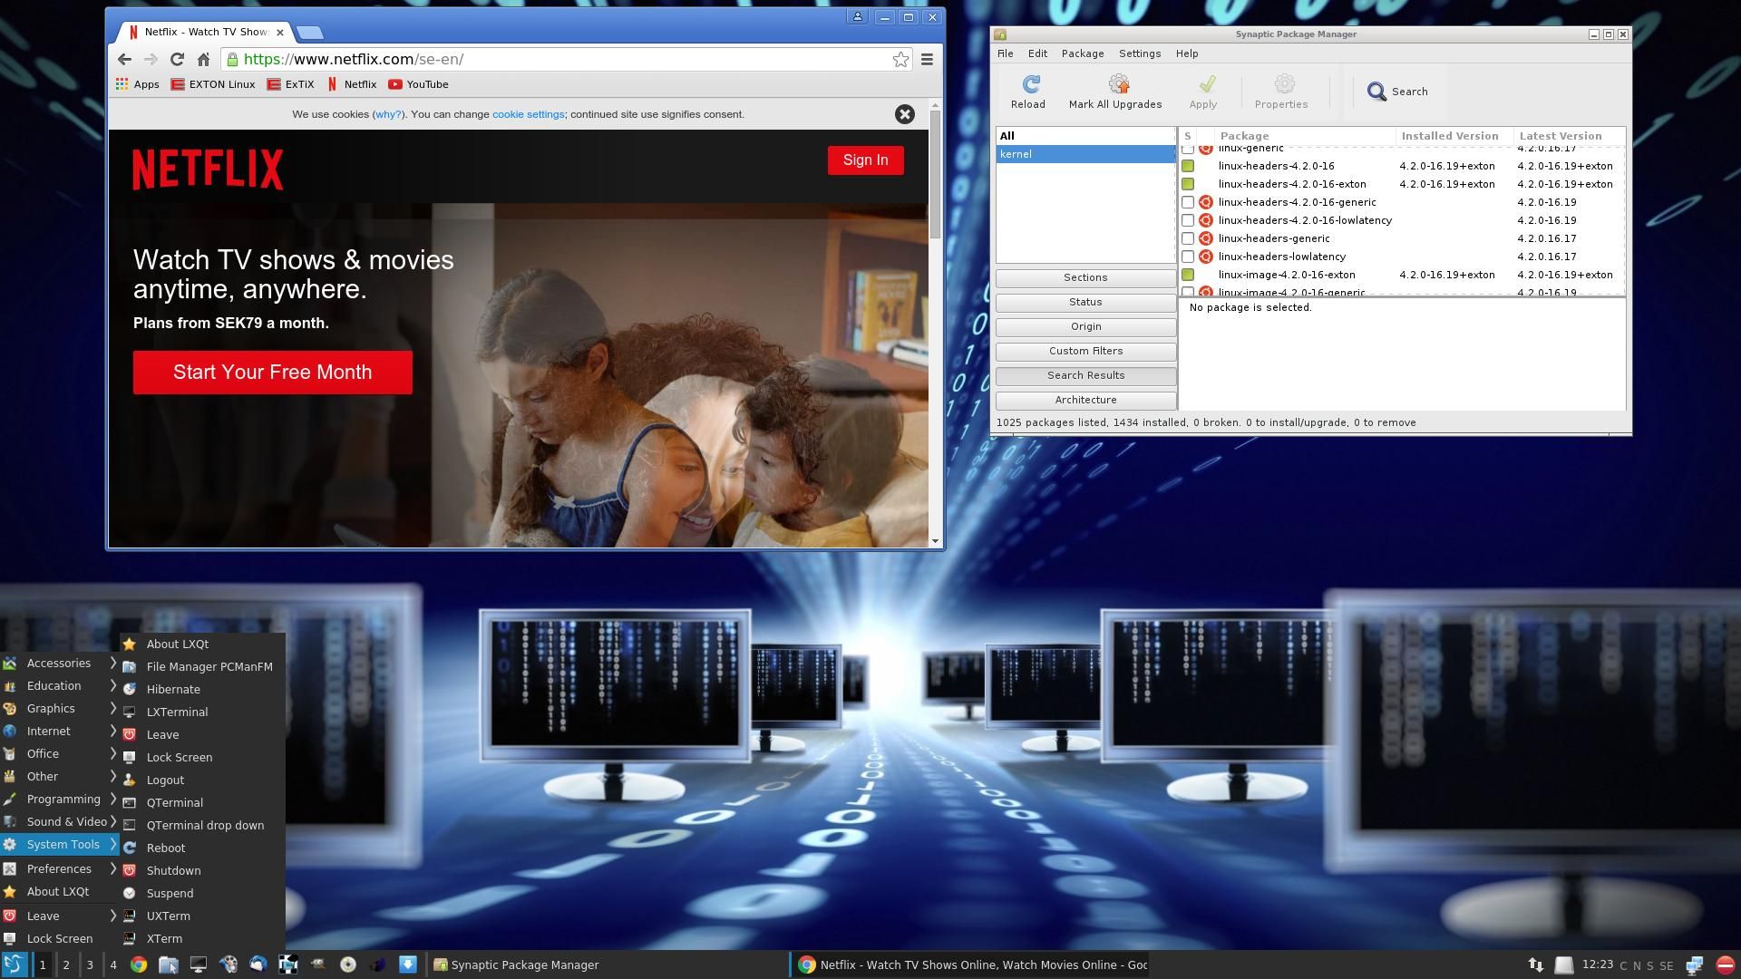Image resolution: width=1741 pixels, height=979 pixels.
Task: Sort the list by the Installed Version column
Action: point(1454,136)
